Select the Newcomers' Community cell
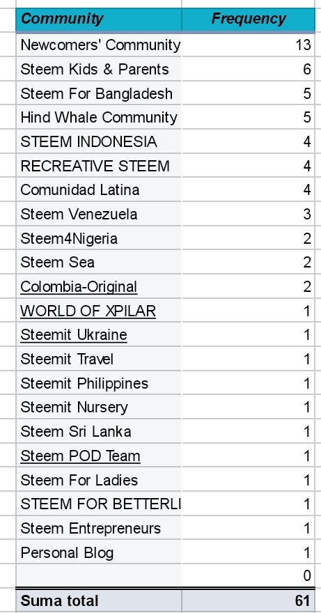 click(99, 45)
